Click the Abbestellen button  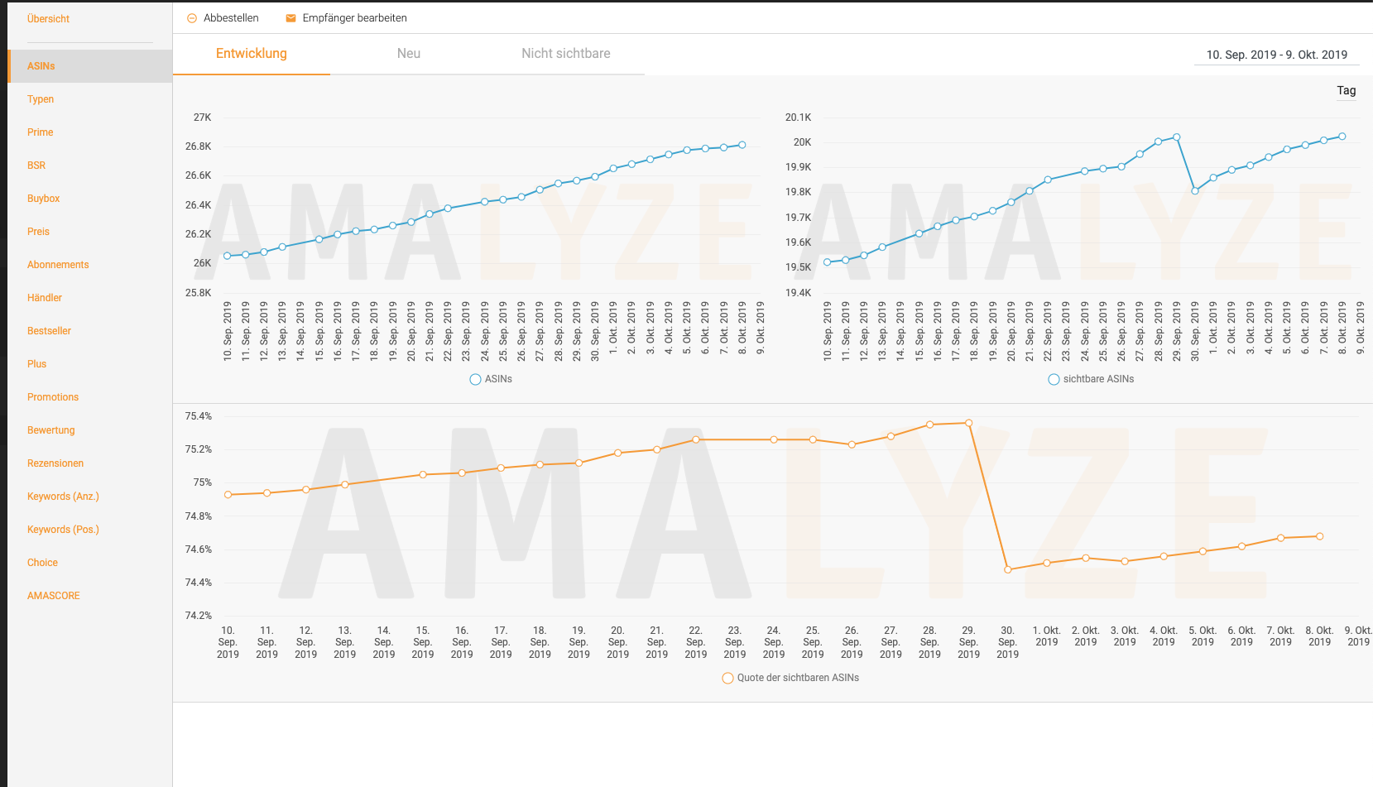coord(223,18)
